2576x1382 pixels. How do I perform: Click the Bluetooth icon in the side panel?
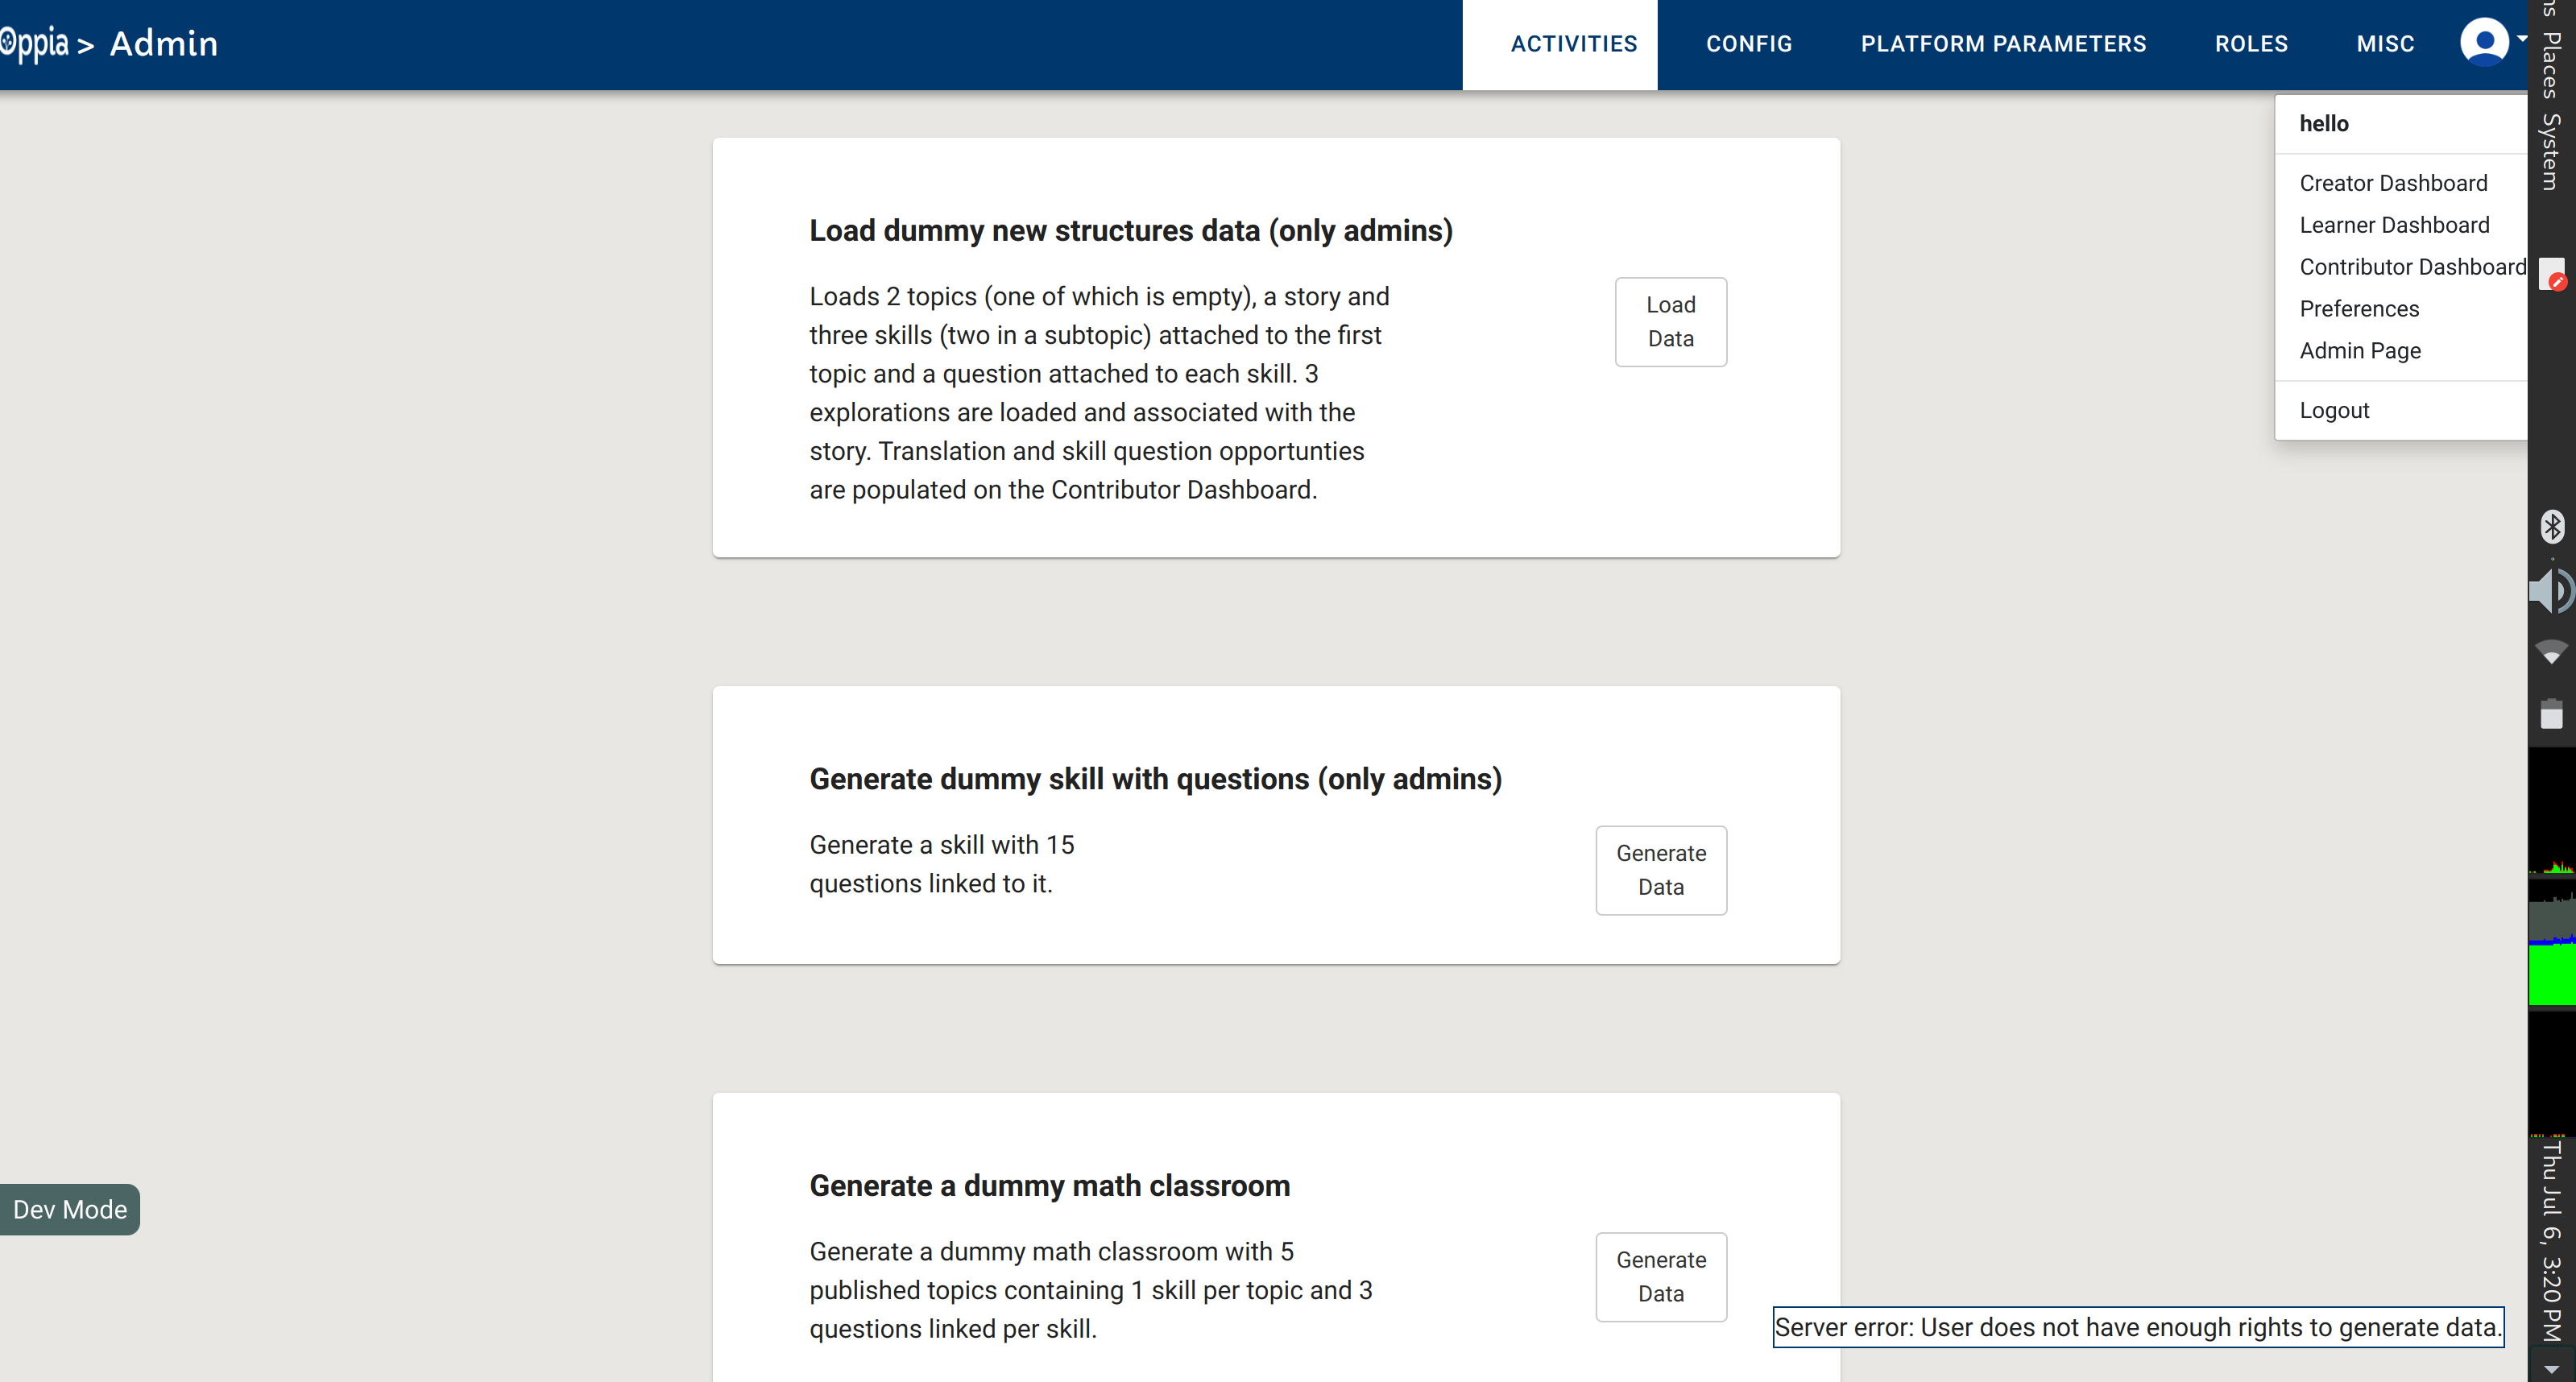point(2553,527)
